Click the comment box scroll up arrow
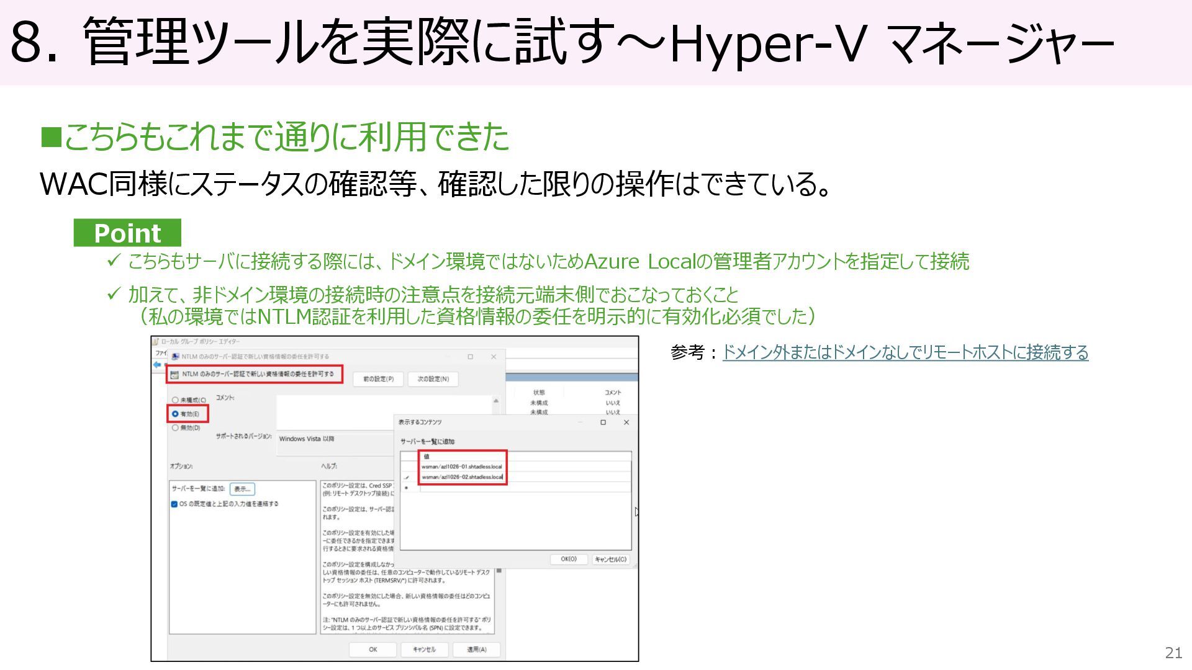 [496, 401]
